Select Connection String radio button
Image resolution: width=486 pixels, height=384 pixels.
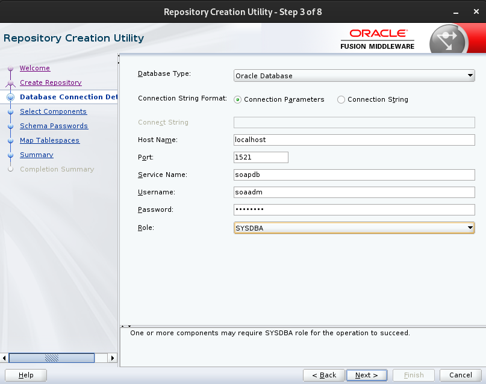[341, 99]
